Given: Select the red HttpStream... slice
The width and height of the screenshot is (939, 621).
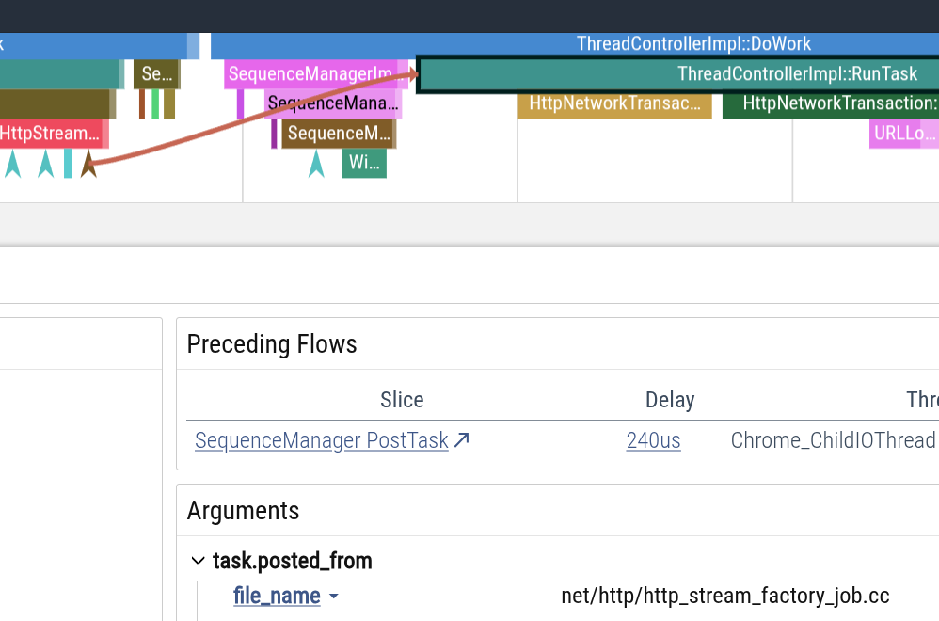Looking at the screenshot, I should (52, 134).
